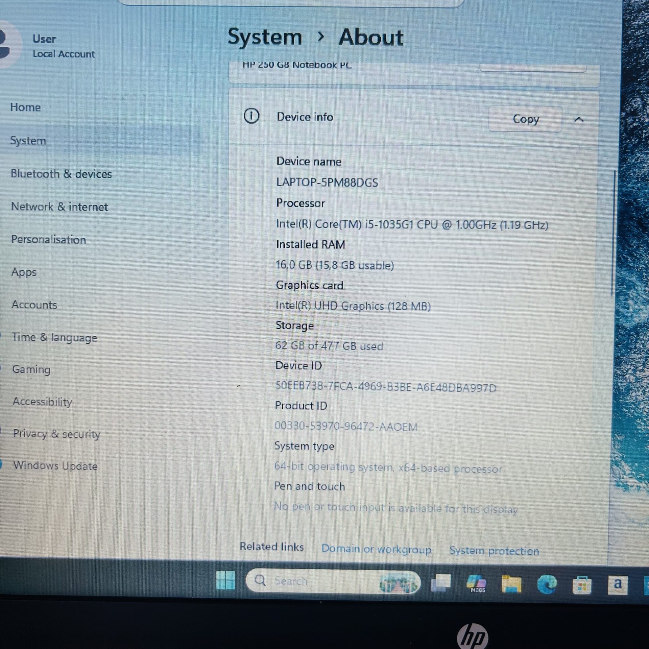Select device name LAPTOP-5PM88DGS

click(x=327, y=183)
